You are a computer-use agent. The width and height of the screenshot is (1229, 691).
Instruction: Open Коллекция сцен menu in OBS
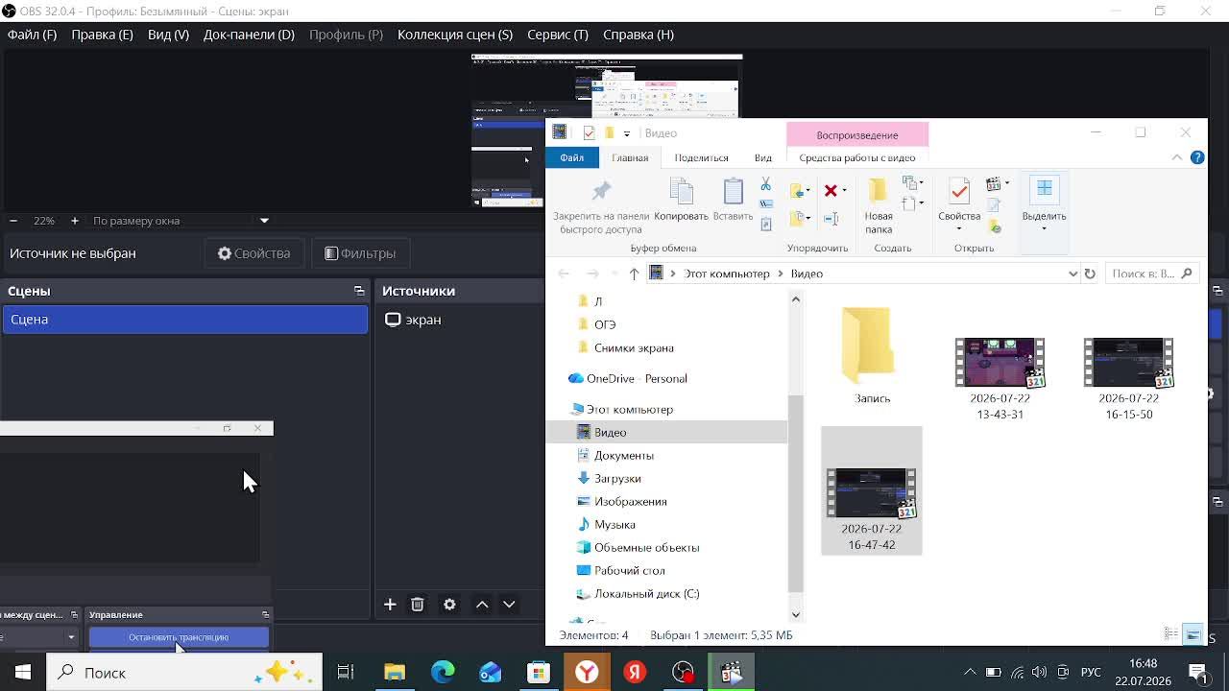pos(455,35)
